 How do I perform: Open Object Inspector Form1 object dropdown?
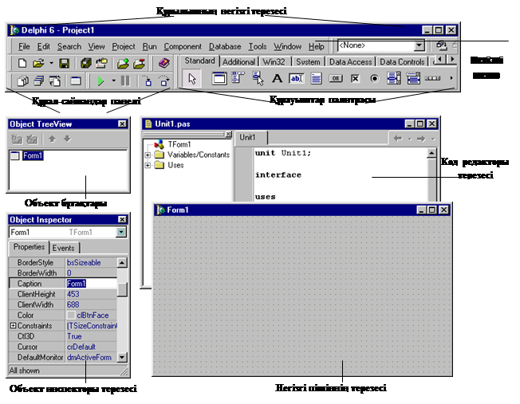[121, 233]
